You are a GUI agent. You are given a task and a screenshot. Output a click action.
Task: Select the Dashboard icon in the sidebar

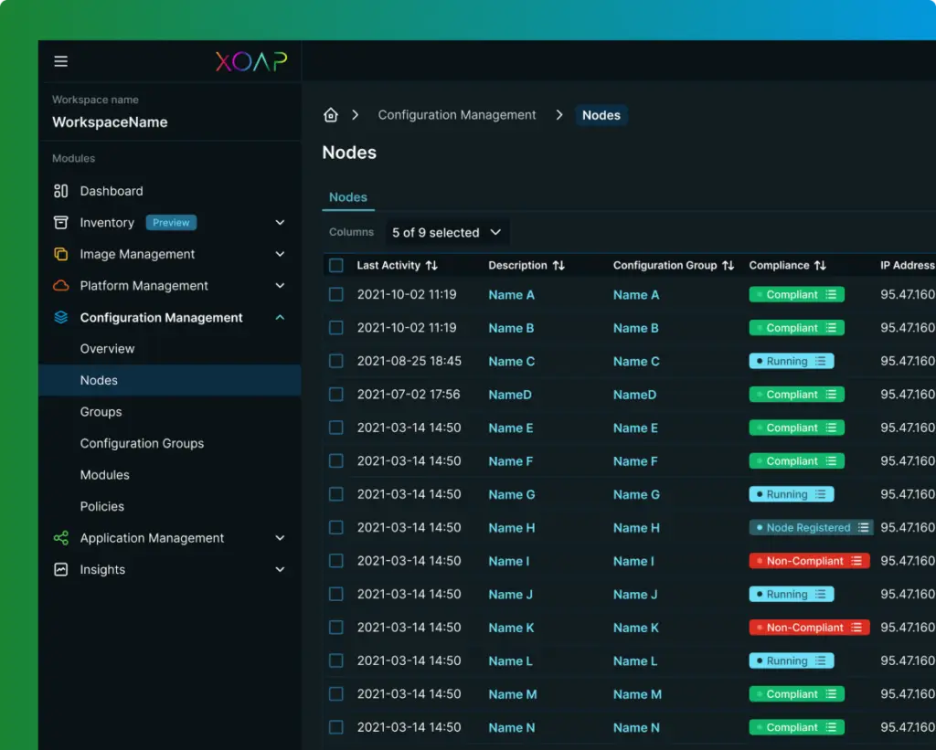coord(60,190)
